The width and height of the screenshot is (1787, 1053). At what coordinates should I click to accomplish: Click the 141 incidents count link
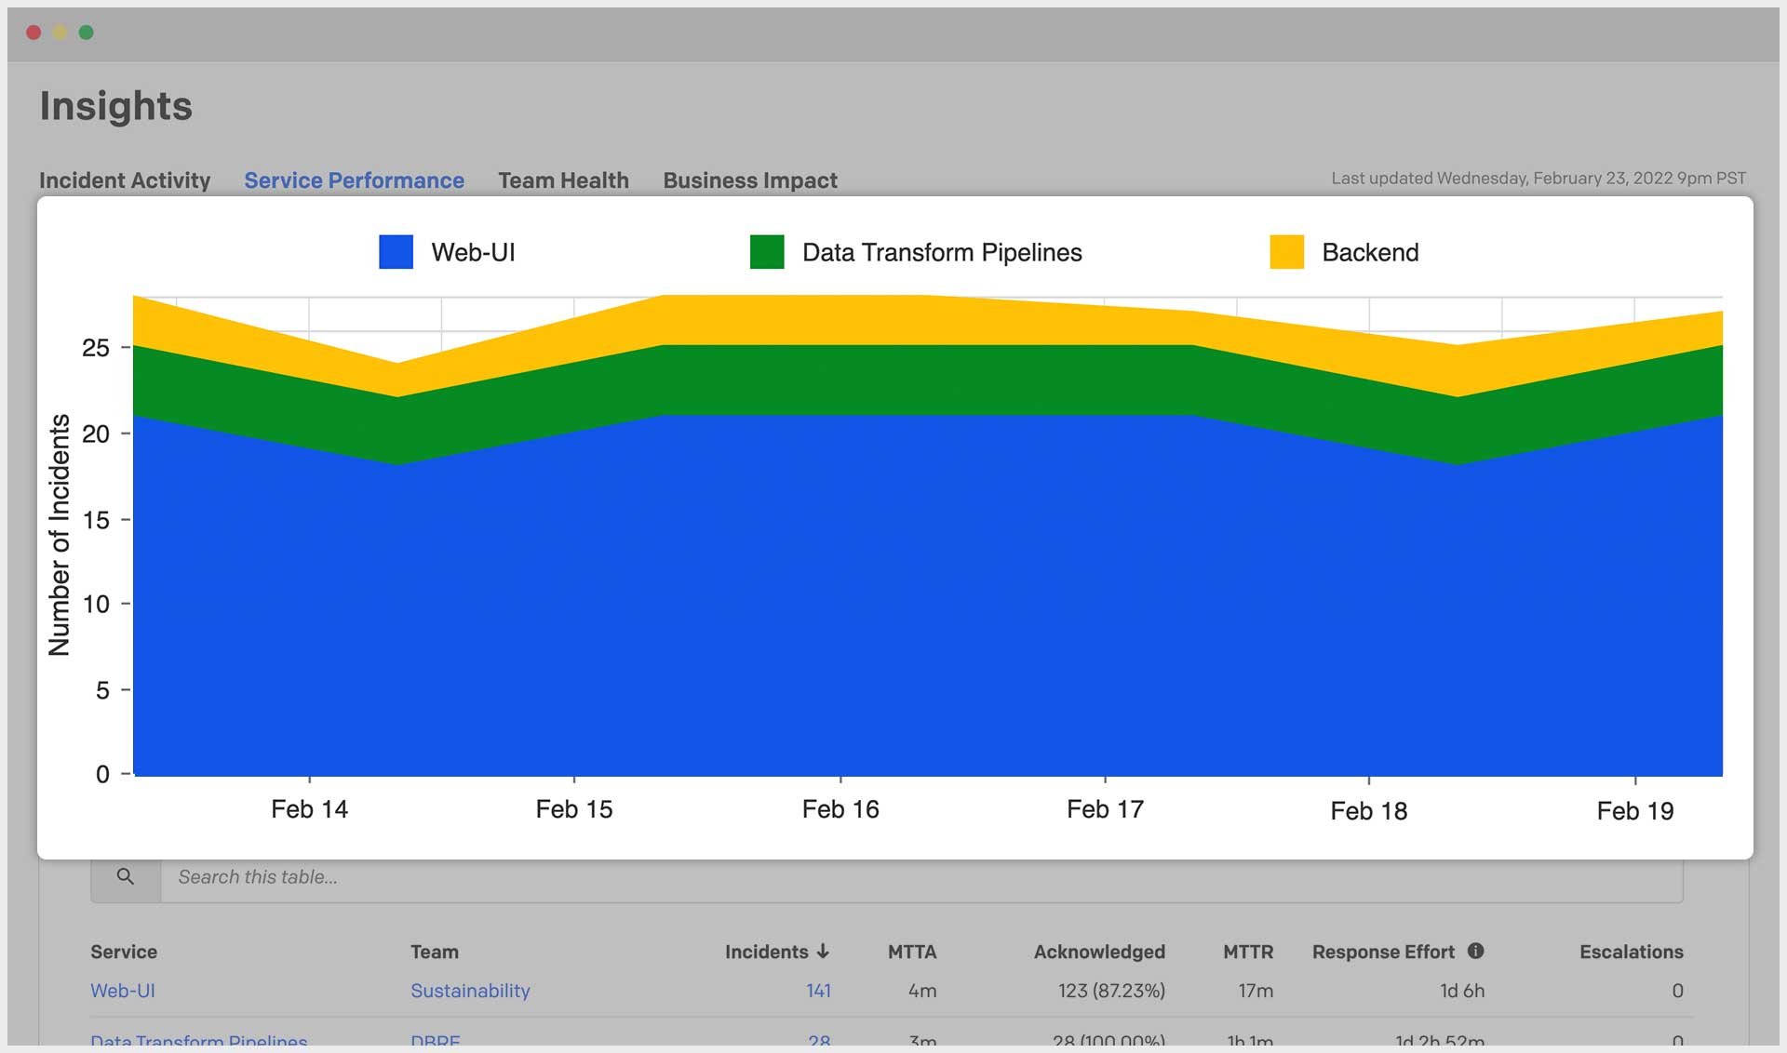tap(818, 991)
